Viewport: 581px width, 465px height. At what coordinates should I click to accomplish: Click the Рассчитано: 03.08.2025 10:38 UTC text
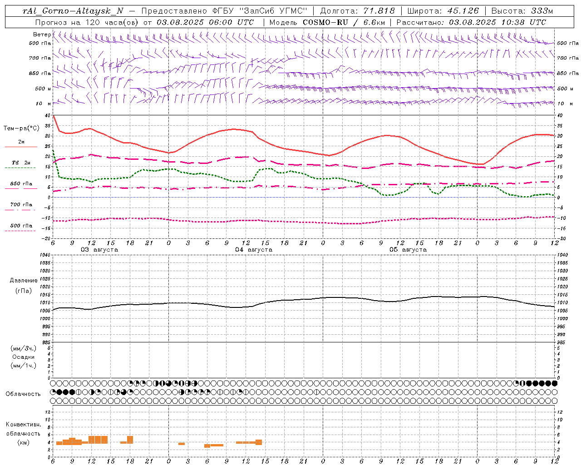pos(471,22)
